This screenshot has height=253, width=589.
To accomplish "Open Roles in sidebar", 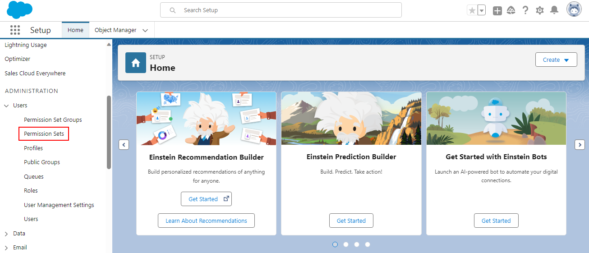I will [31, 190].
